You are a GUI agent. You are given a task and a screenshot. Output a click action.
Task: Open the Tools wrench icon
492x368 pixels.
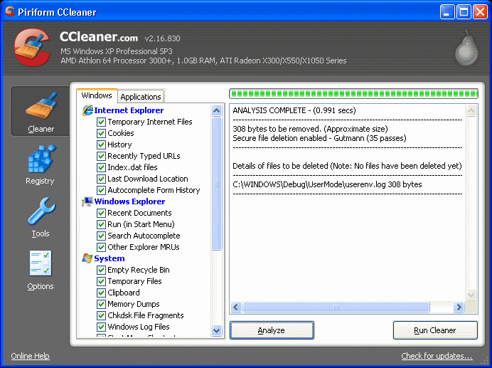(41, 211)
